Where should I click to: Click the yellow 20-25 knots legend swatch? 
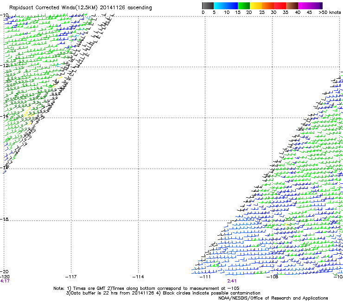tap(256, 6)
